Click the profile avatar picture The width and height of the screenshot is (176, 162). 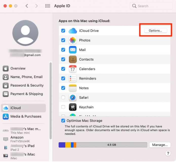point(25,33)
